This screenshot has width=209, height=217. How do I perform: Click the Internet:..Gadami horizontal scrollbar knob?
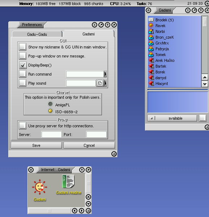(x=50, y=211)
